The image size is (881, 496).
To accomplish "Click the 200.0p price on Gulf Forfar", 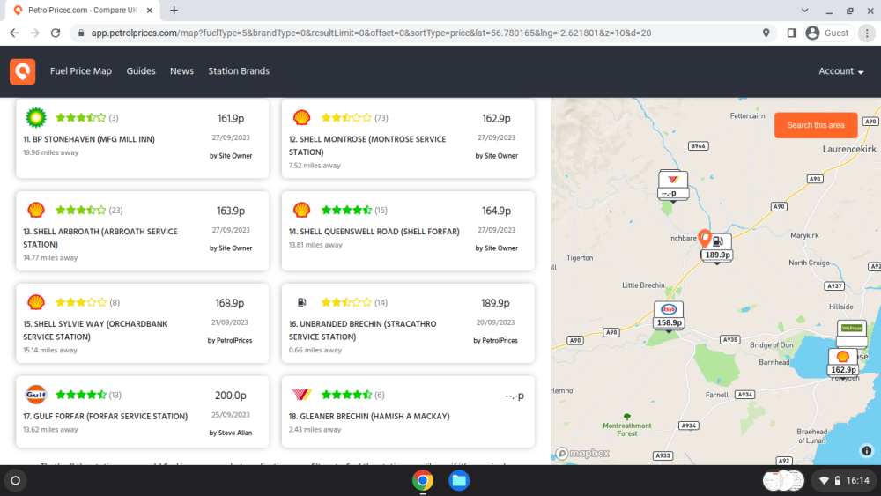I will click(230, 396).
